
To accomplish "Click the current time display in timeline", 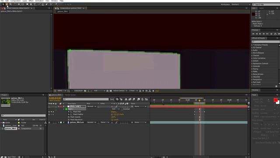I will tap(55, 98).
